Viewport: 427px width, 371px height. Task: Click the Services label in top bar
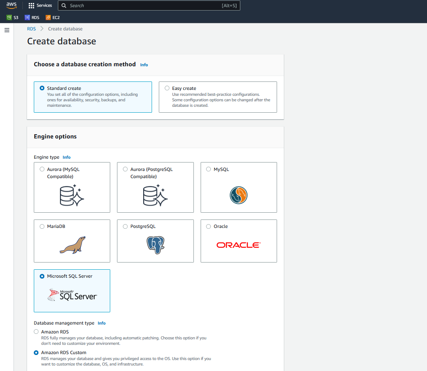(x=44, y=5)
